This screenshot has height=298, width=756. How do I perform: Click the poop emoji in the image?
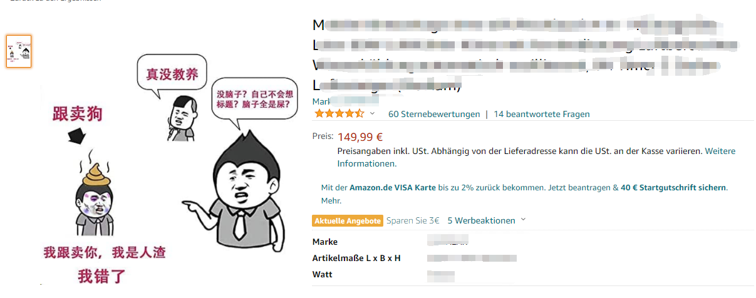click(x=95, y=173)
